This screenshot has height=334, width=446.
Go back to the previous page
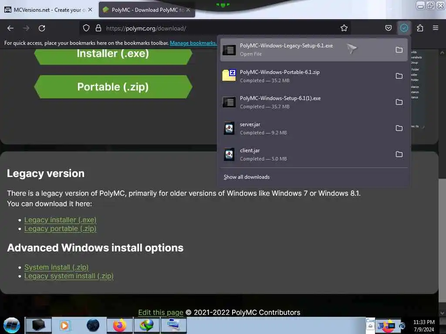(10, 28)
